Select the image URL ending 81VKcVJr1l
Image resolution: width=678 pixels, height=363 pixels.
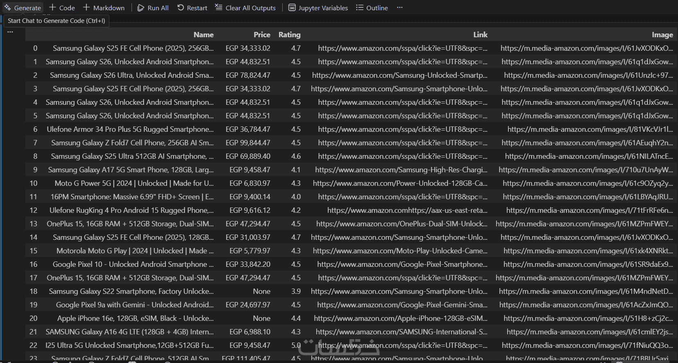click(590, 129)
